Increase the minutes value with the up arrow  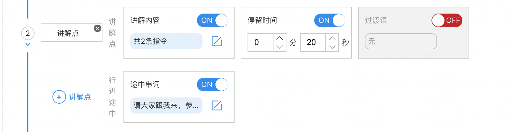point(280,38)
